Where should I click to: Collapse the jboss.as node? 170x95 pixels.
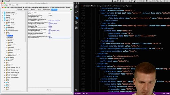(x=3, y=21)
